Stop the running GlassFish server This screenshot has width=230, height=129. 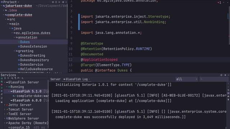(x=2, y=85)
